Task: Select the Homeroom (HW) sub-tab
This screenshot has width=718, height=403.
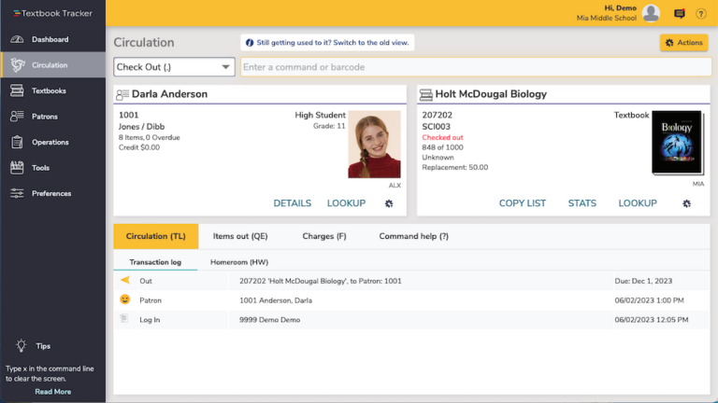Action: tap(239, 263)
